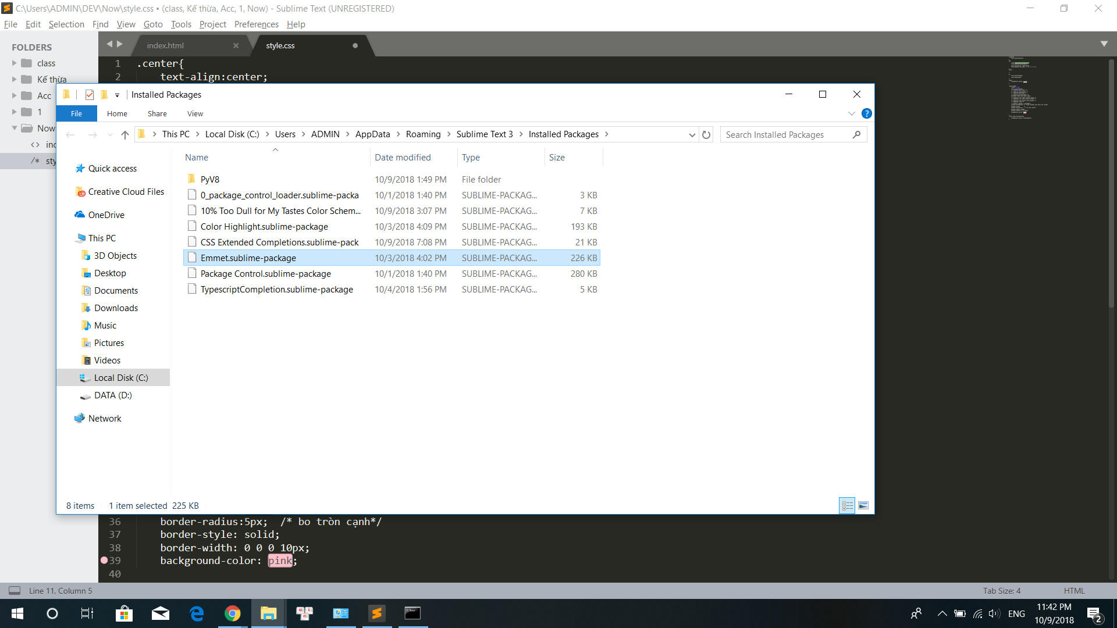Image resolution: width=1117 pixels, height=628 pixels.
Task: Expand the class folder in sidebar
Action: (15, 63)
